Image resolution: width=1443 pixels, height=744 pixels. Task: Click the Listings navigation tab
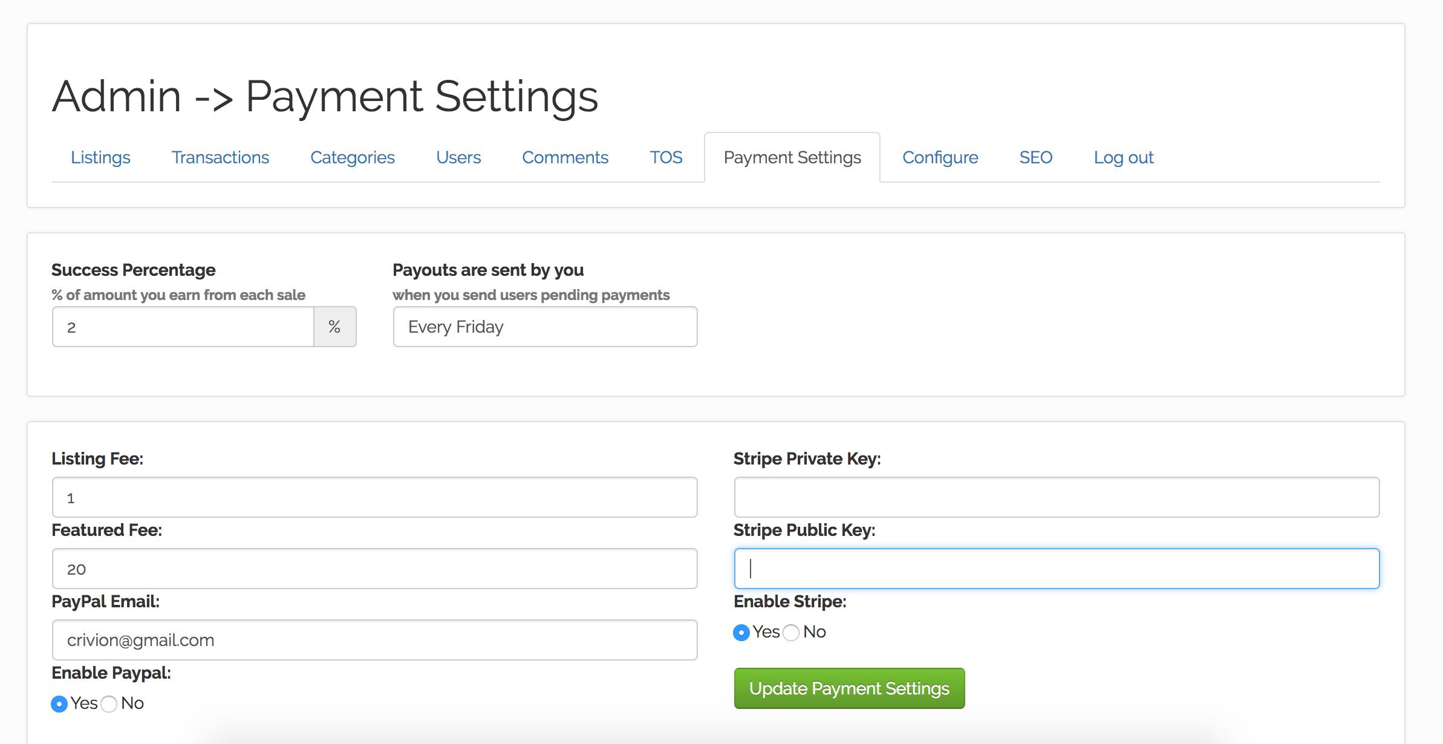pyautogui.click(x=100, y=157)
